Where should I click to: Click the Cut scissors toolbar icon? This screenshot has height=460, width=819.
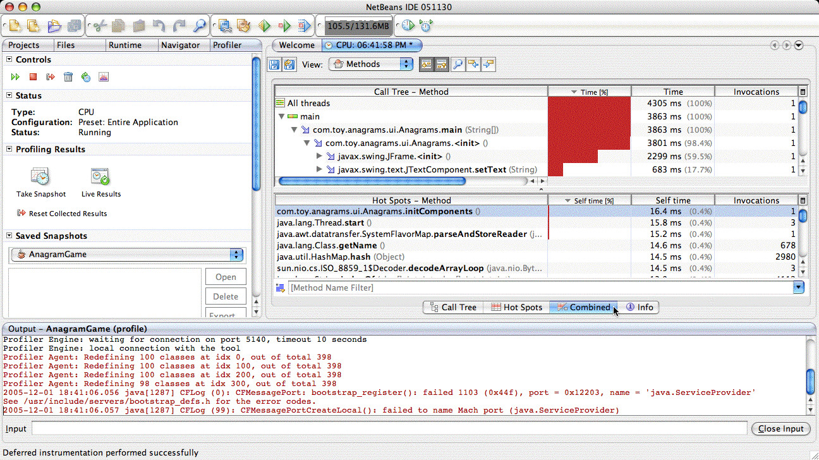click(x=99, y=26)
